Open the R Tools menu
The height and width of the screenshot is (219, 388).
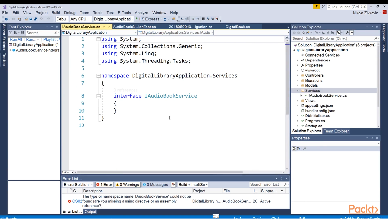[x=124, y=13]
